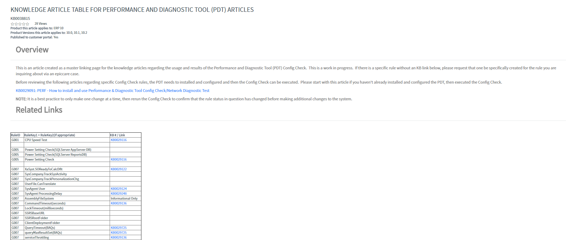Rate article with the second star

tap(16, 24)
